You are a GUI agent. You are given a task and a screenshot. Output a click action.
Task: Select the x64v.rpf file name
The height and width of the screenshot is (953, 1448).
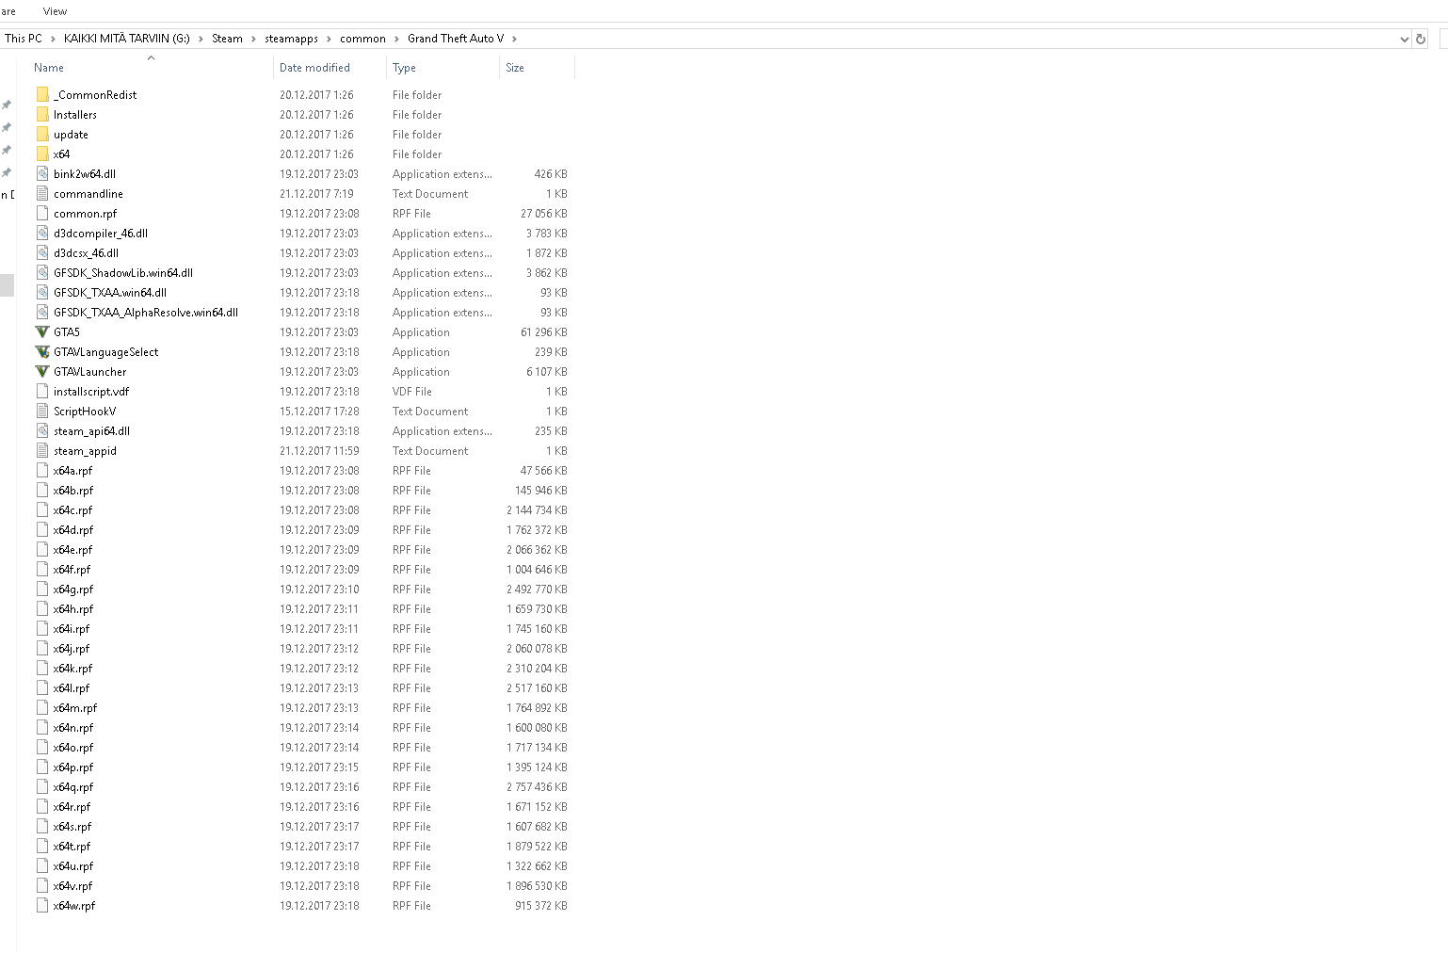(73, 886)
